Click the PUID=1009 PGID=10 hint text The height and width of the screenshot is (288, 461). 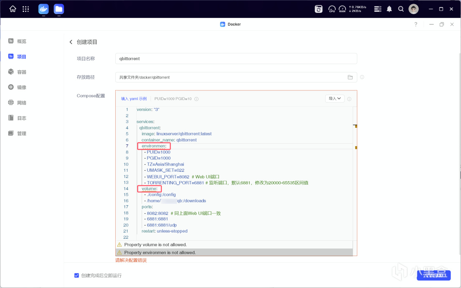point(173,99)
